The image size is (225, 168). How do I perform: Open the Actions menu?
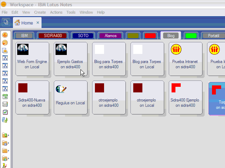click(x=56, y=12)
